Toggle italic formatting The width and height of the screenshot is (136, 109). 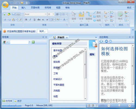tap(30, 20)
